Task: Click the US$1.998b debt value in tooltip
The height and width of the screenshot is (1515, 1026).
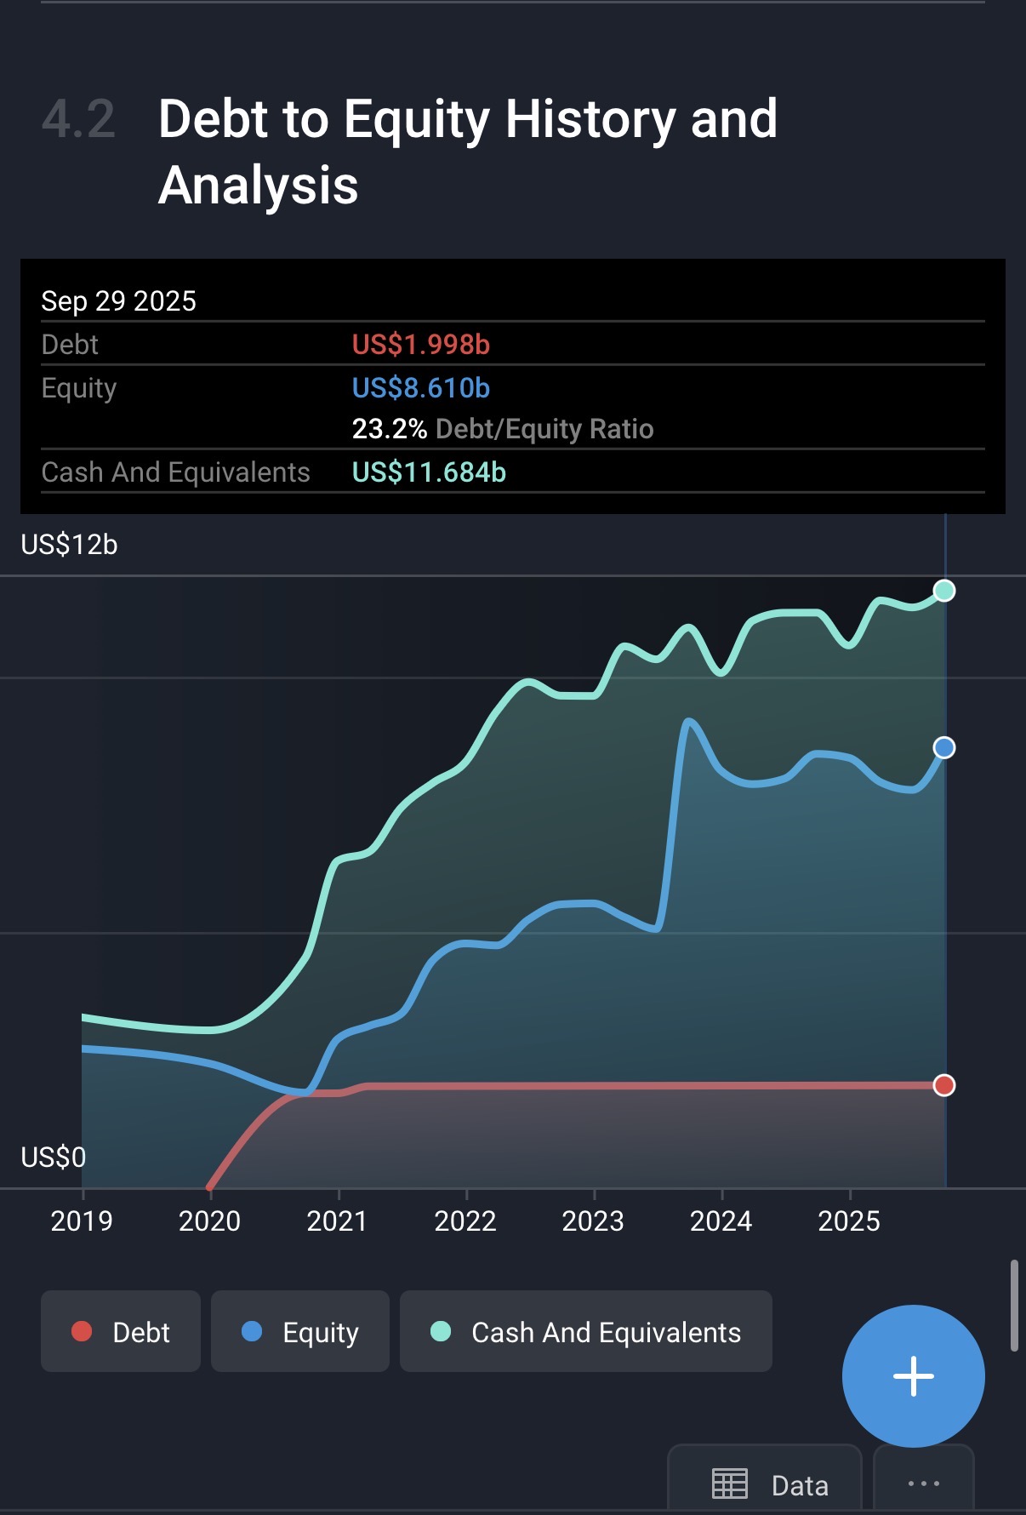Action: point(421,344)
